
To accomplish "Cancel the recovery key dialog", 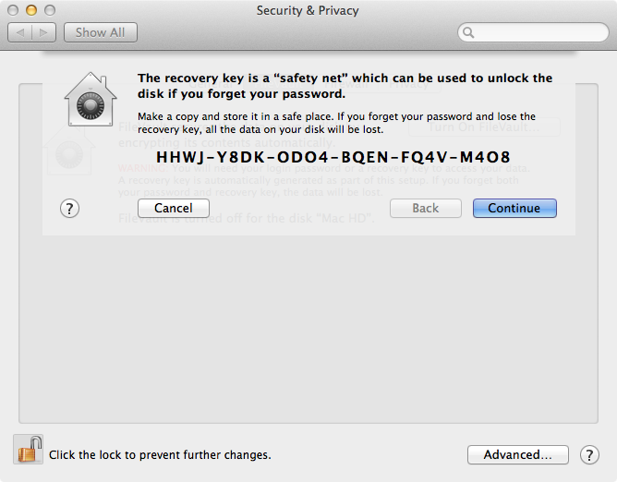I will pyautogui.click(x=174, y=208).
